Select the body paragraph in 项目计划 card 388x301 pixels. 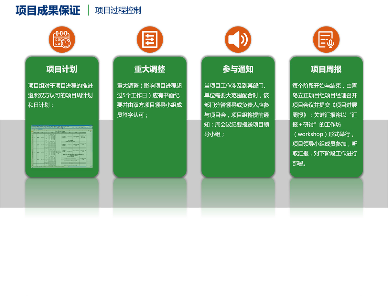(60, 95)
